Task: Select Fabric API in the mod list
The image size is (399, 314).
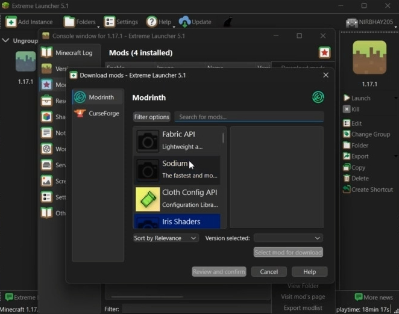Action: (x=177, y=141)
